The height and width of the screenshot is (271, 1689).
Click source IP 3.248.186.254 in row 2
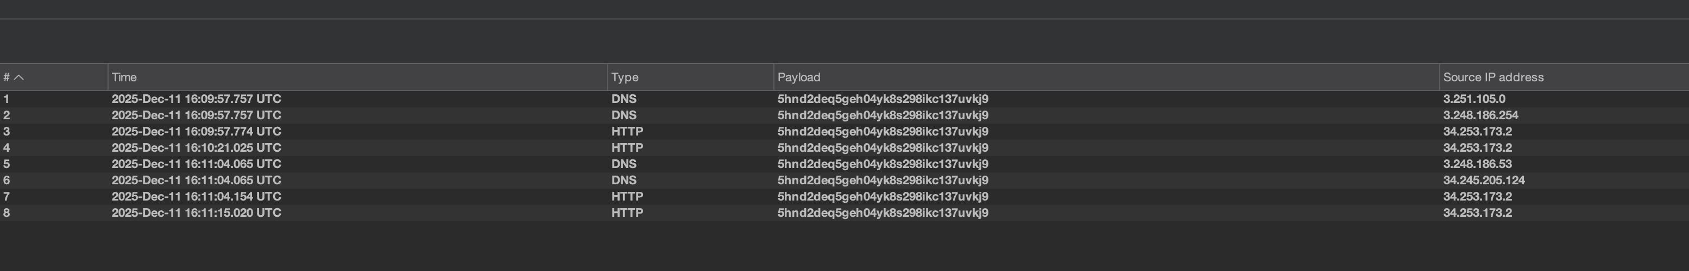1480,115
